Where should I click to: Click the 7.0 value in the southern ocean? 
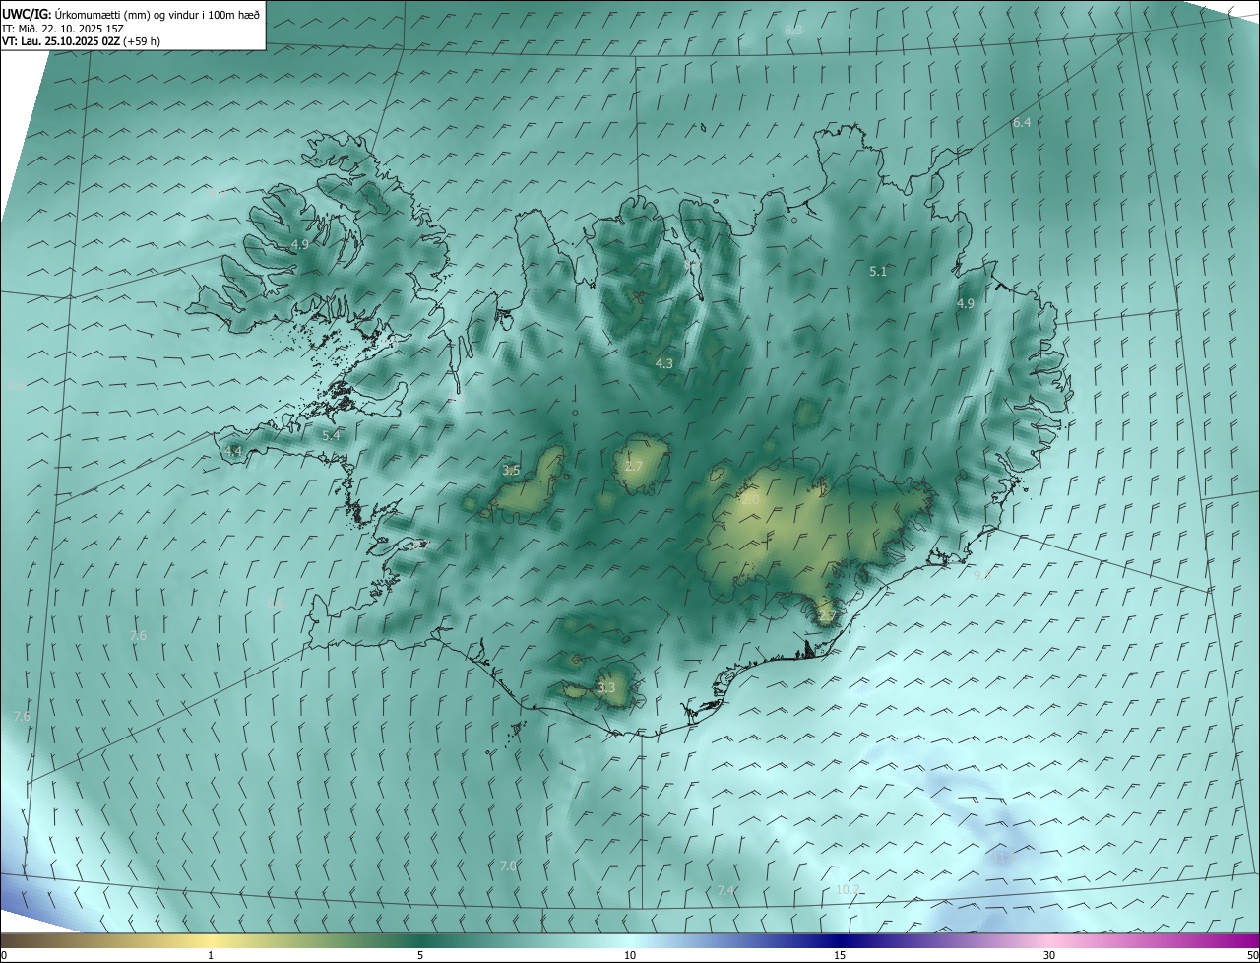(508, 866)
